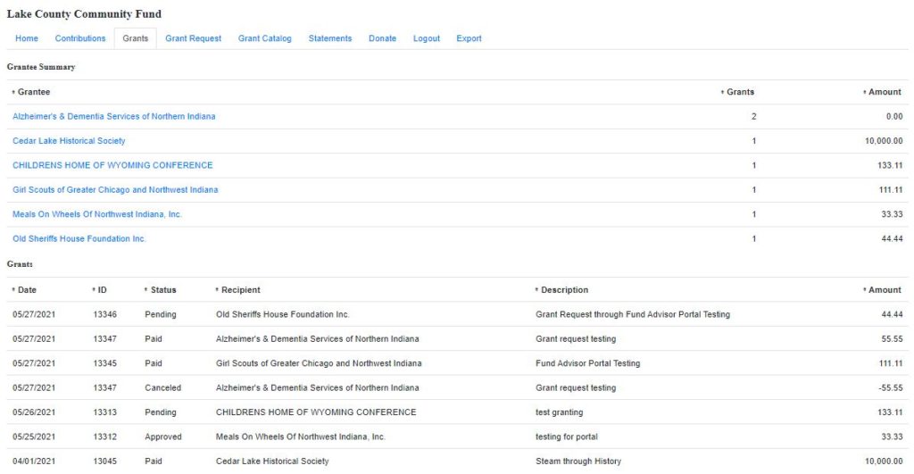The height and width of the screenshot is (474, 914).
Task: Open Cedar Lake Historical Society link
Action: (x=69, y=141)
